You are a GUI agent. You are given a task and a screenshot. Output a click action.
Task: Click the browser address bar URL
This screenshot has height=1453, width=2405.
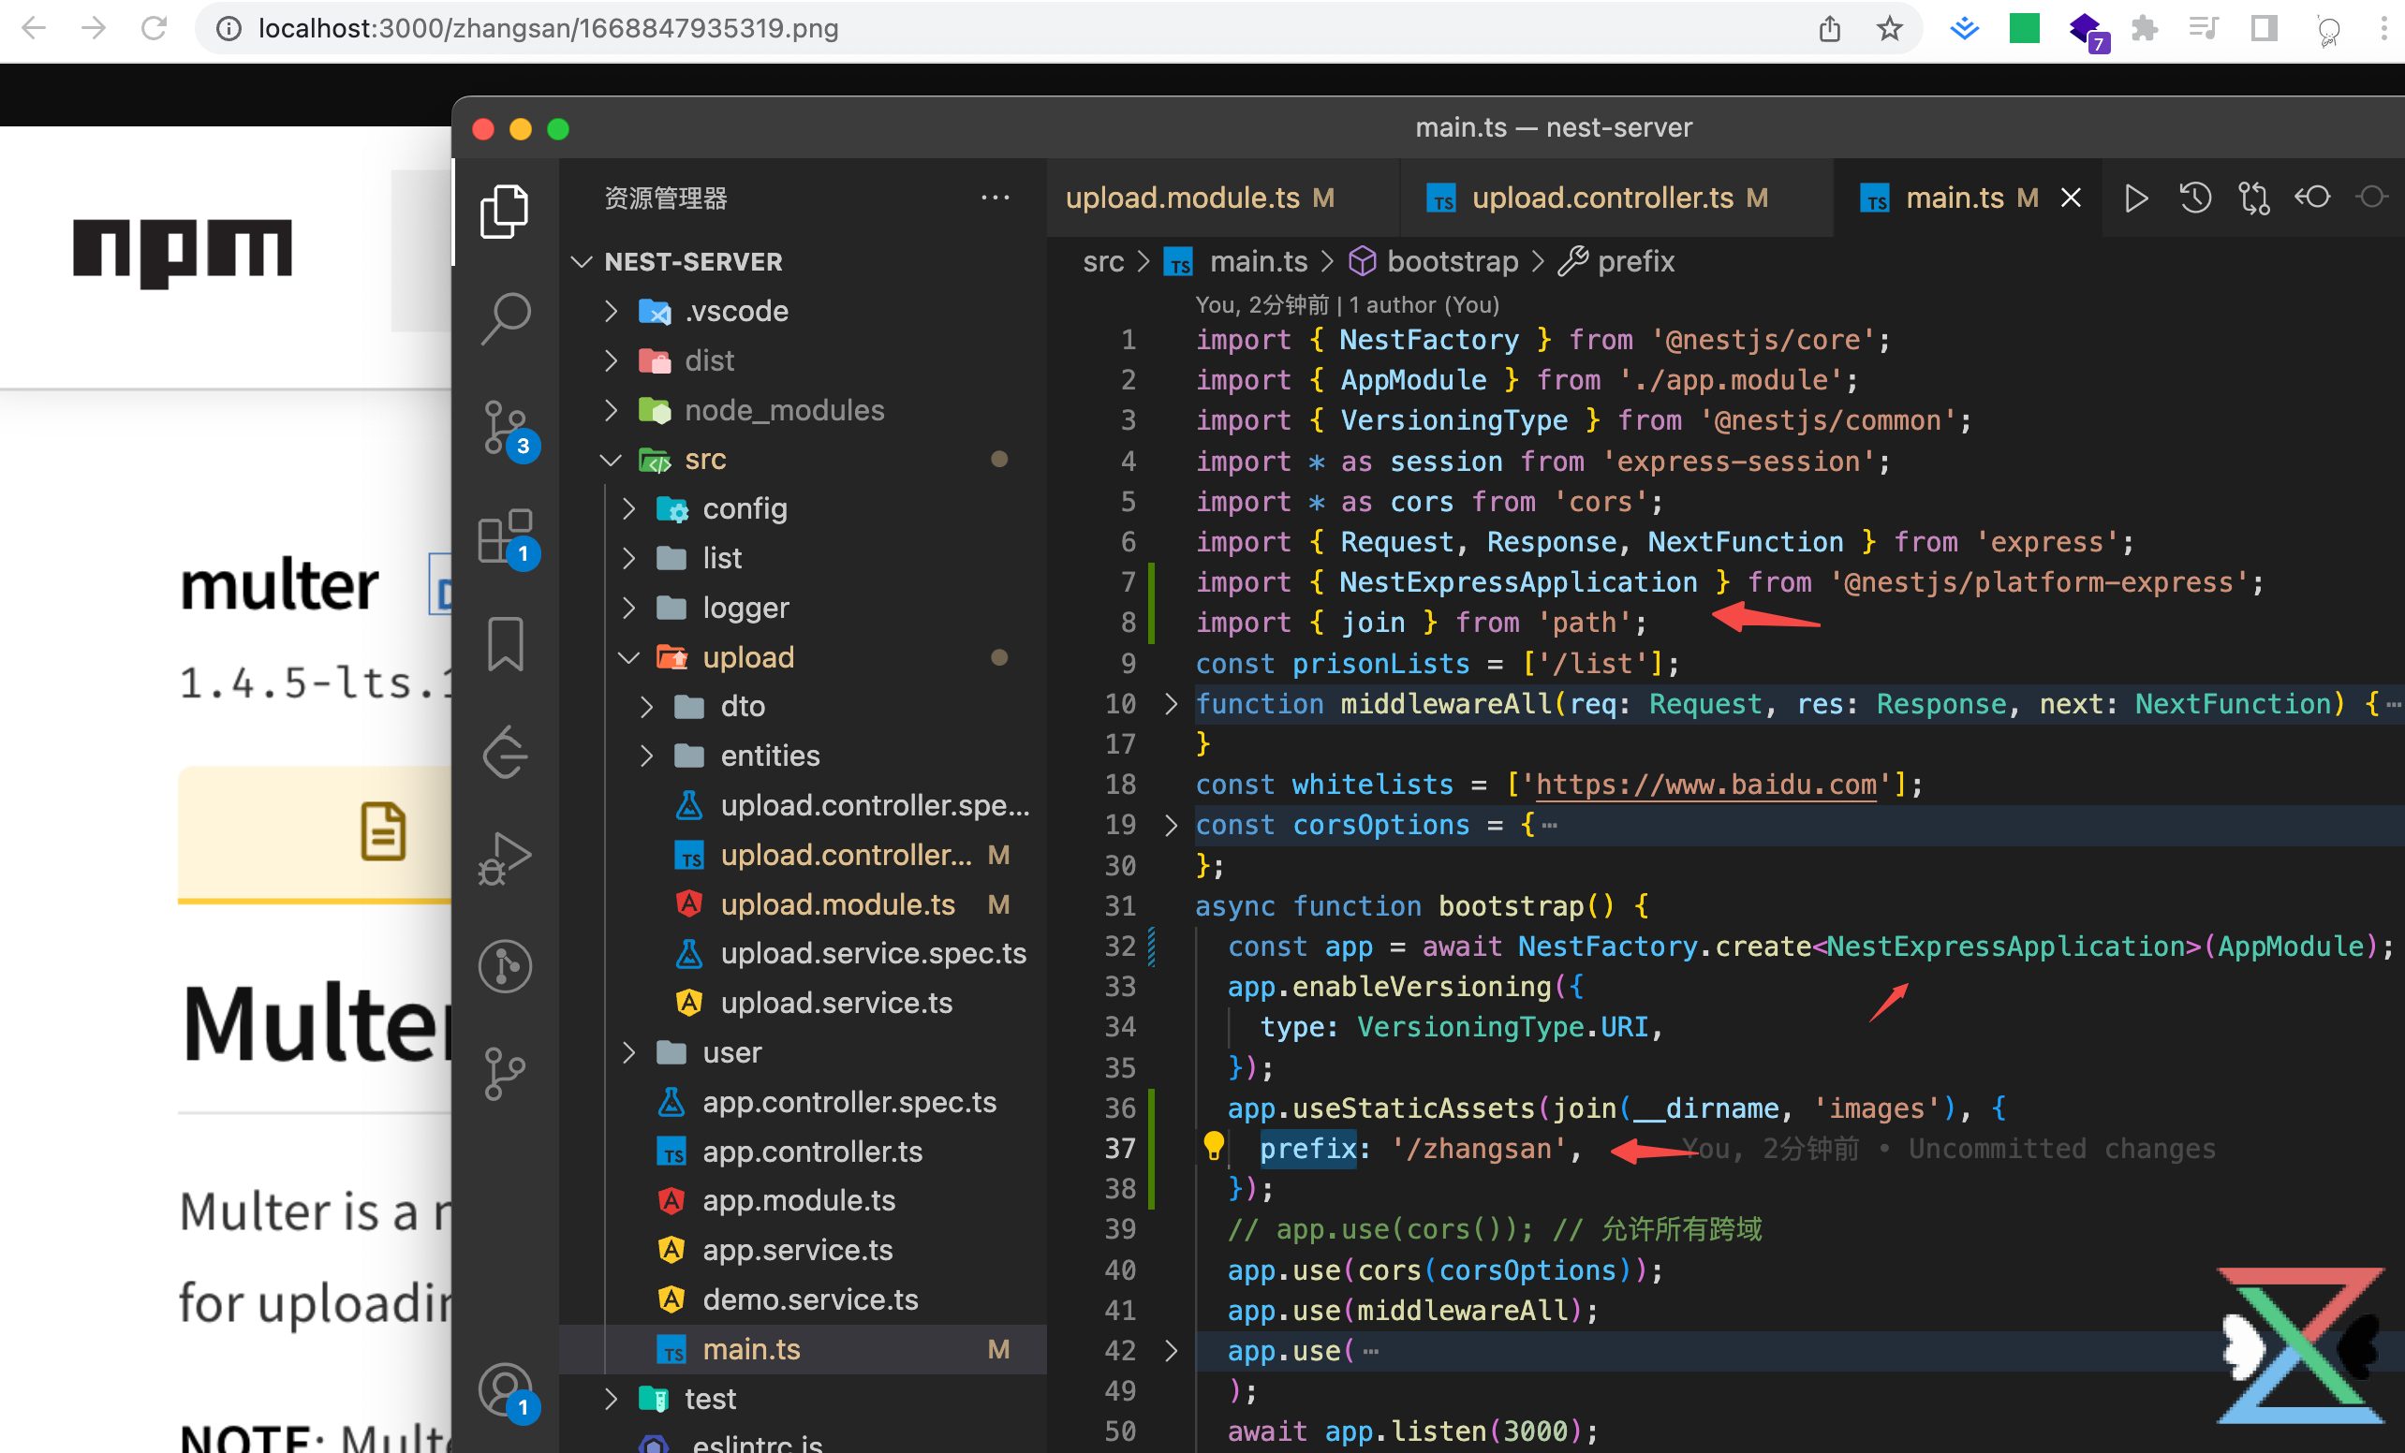coord(548,28)
